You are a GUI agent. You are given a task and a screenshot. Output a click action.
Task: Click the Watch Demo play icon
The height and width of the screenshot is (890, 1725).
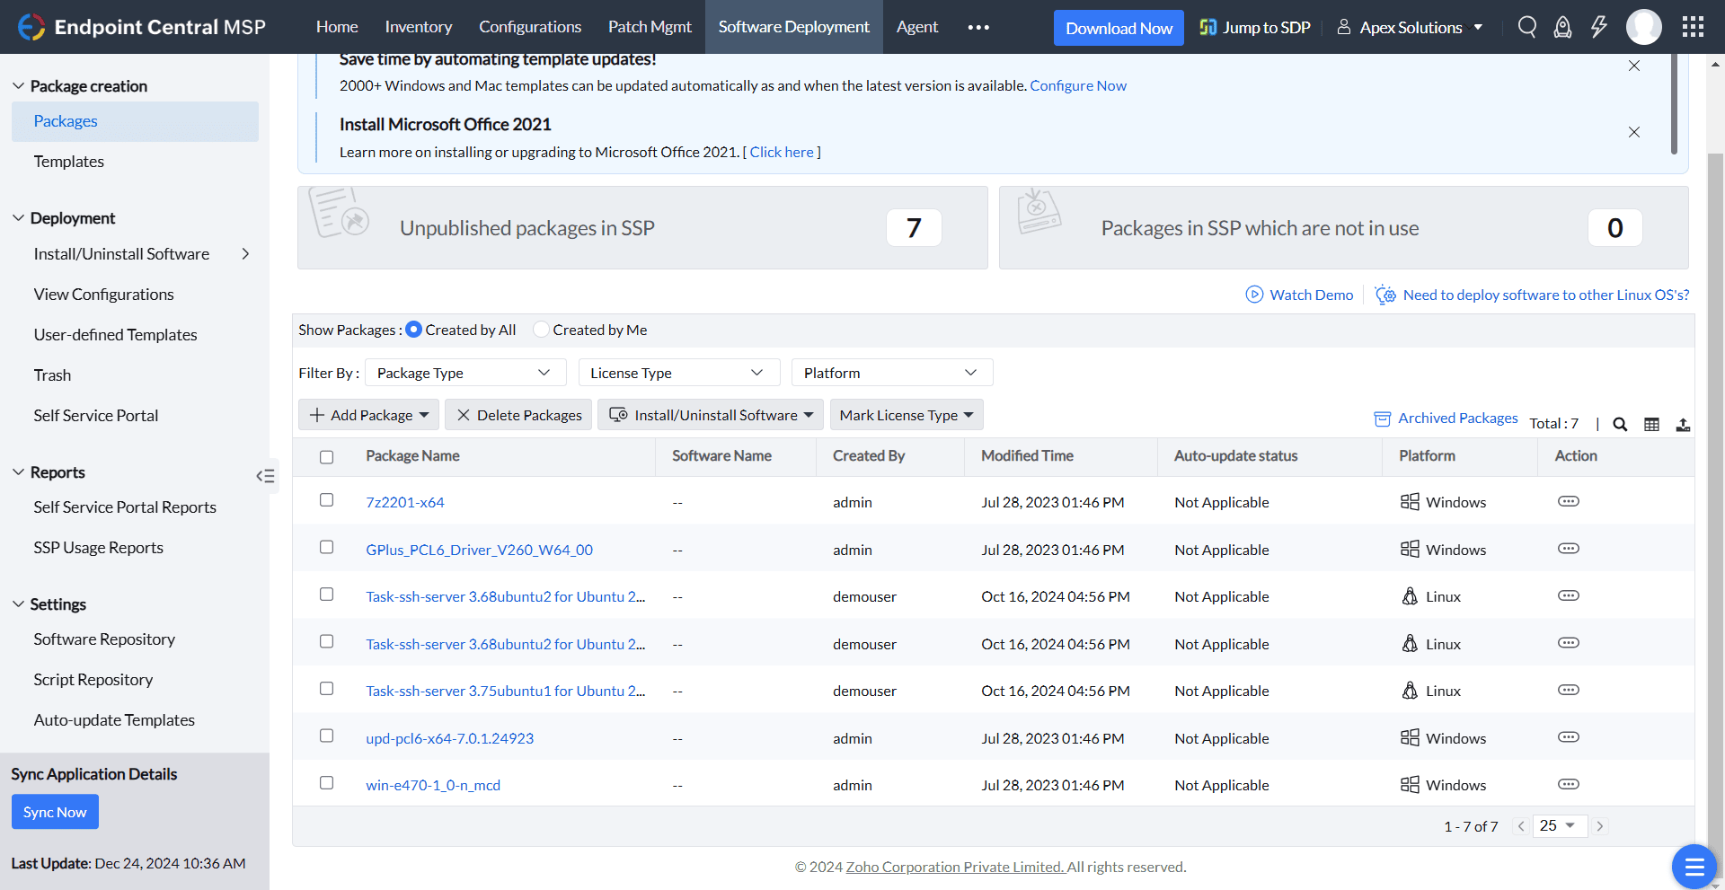point(1252,295)
